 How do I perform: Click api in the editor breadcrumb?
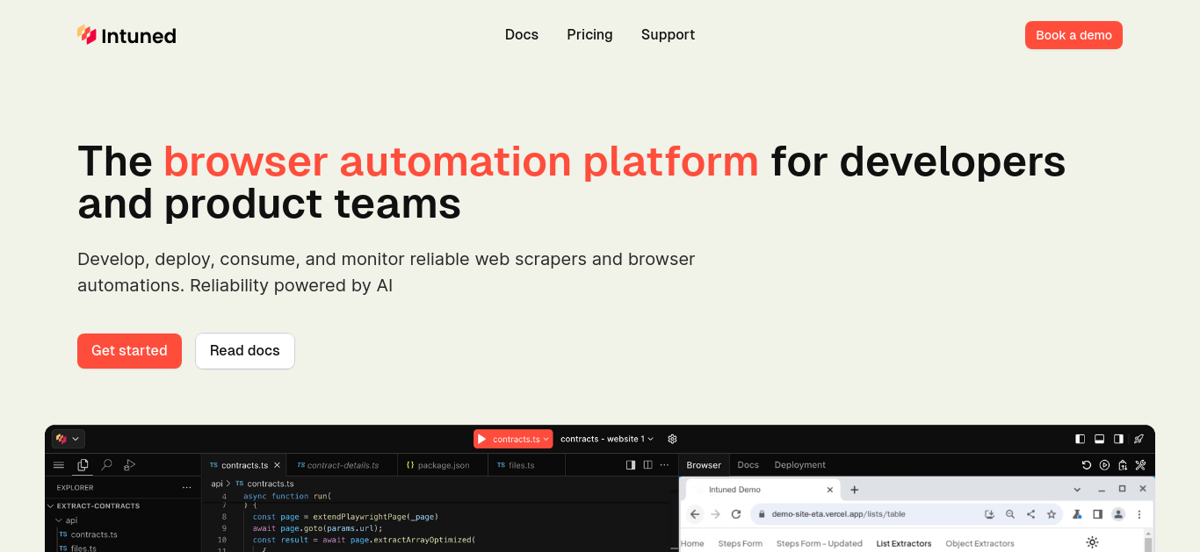coord(216,484)
